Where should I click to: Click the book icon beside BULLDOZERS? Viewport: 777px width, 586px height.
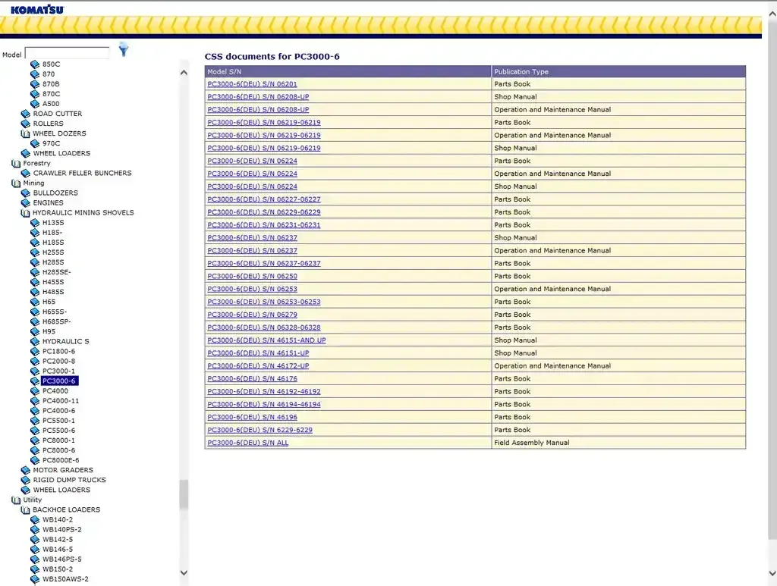(x=26, y=193)
